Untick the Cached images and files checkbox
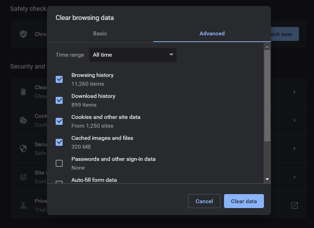 point(59,142)
